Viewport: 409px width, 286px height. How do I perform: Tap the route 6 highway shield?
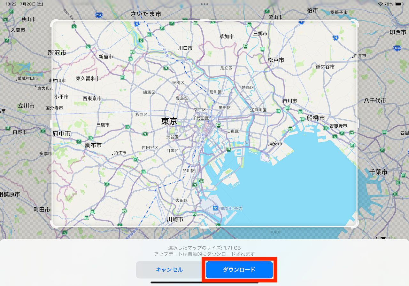[x=301, y=22]
